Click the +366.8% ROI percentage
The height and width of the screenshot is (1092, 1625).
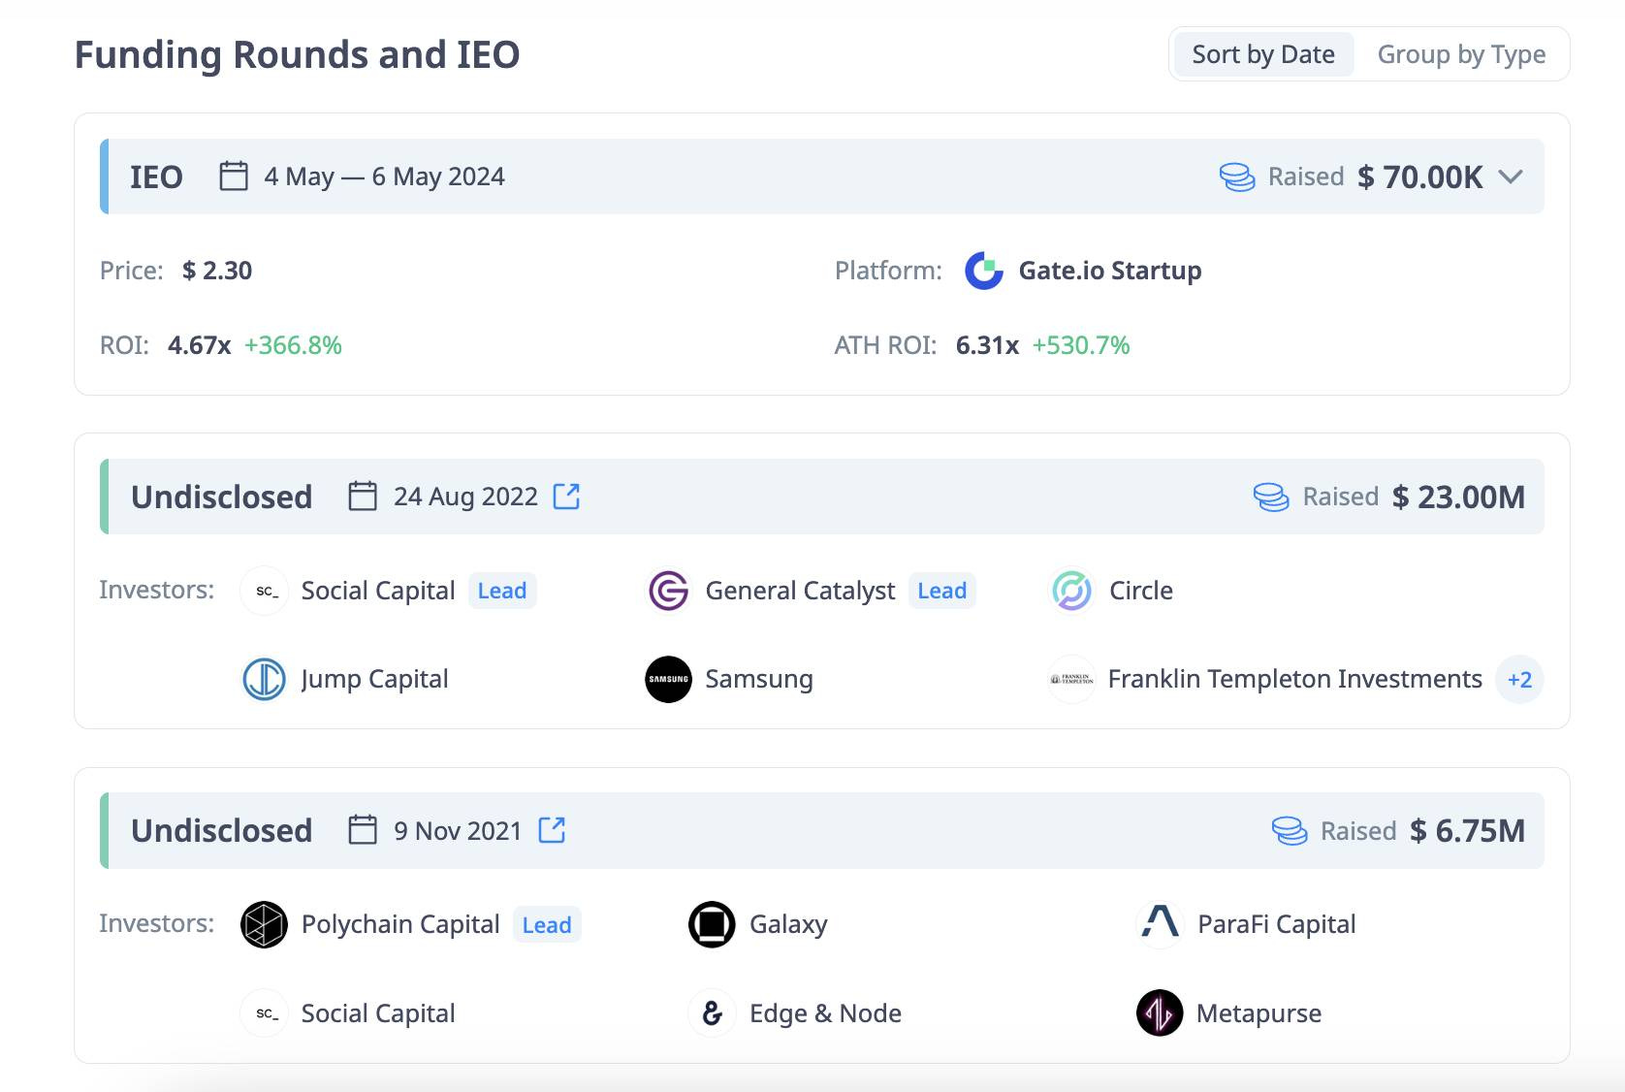pyautogui.click(x=293, y=345)
